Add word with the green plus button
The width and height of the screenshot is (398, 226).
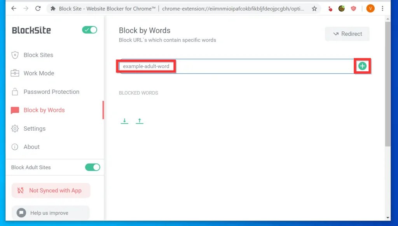click(363, 66)
